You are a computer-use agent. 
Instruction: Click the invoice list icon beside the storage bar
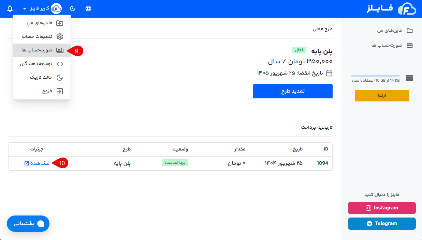point(409,78)
